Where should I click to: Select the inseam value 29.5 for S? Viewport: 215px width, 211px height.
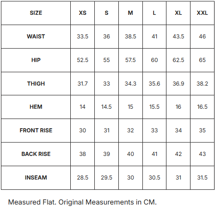point(106,178)
